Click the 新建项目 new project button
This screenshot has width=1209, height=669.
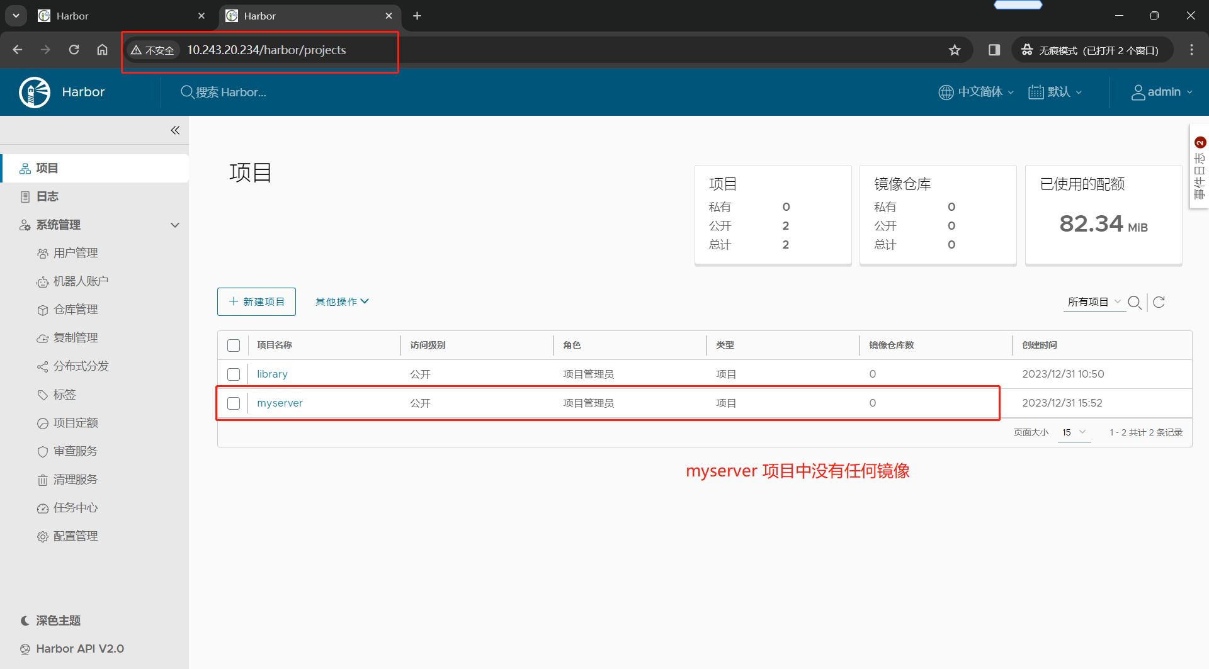point(256,301)
